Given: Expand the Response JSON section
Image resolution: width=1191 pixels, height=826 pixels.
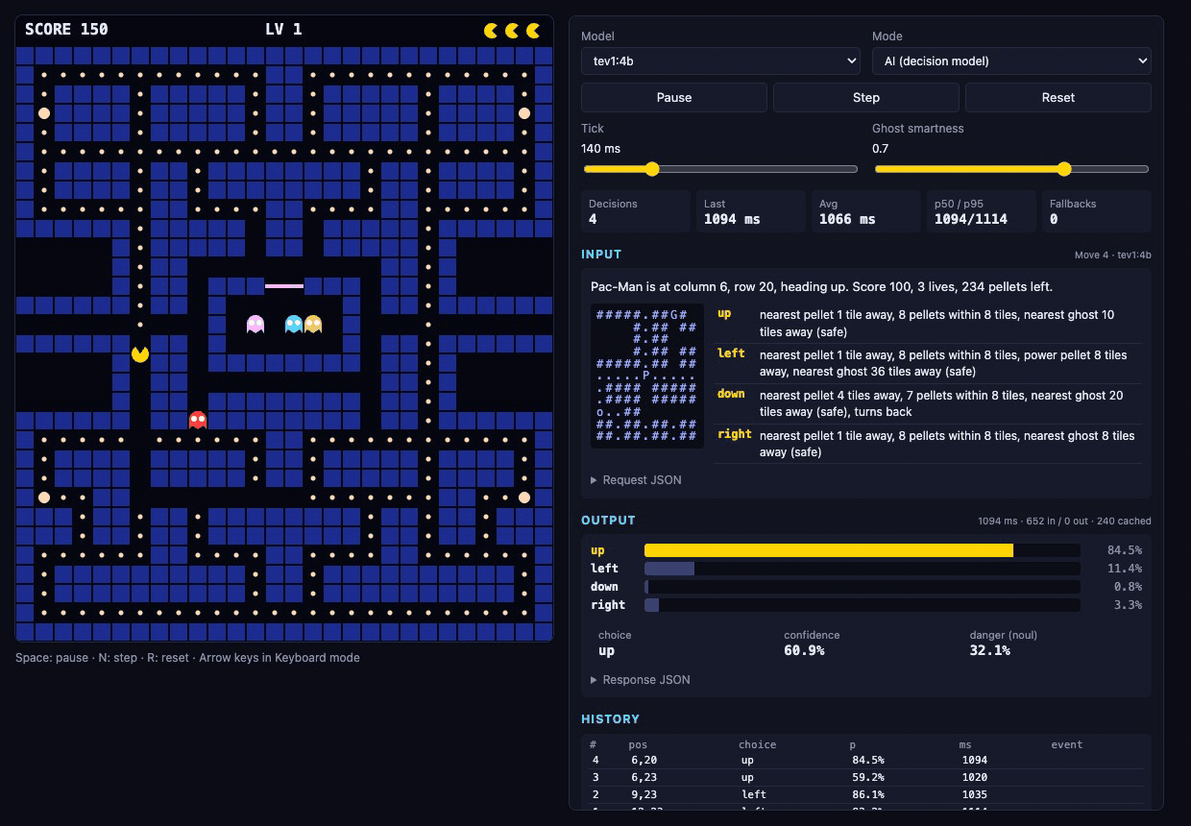Looking at the screenshot, I should 641,679.
